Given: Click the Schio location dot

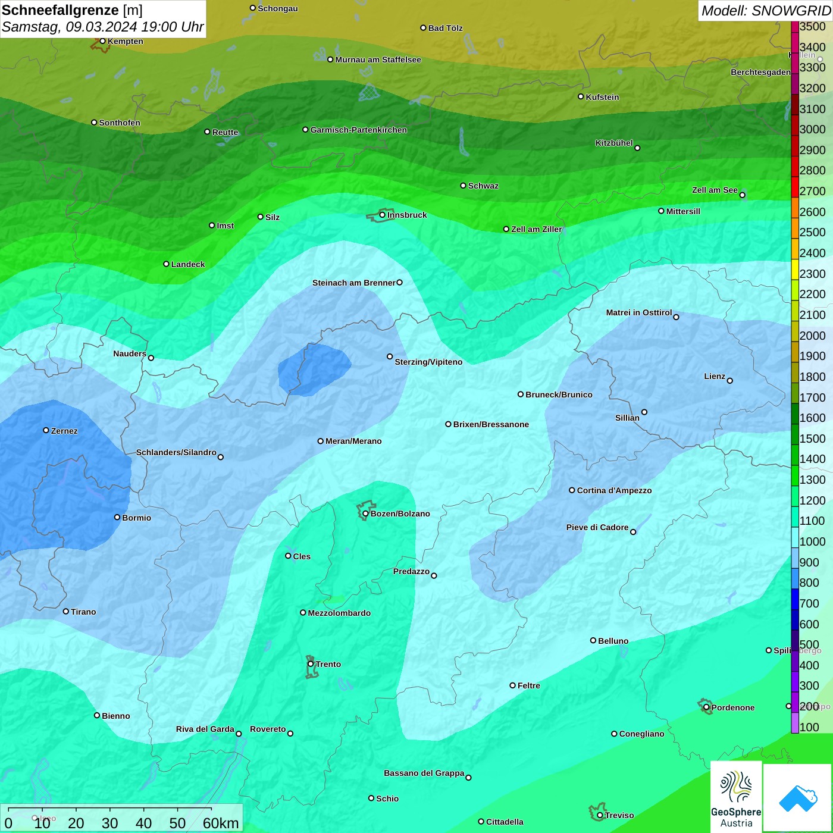Looking at the screenshot, I should pos(371,798).
